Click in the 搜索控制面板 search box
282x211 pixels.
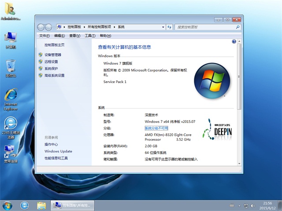pos(205,27)
